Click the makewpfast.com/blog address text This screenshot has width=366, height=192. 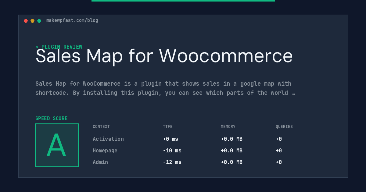click(72, 20)
